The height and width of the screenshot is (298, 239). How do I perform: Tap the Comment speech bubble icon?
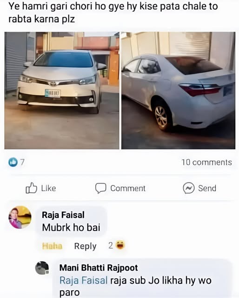100,188
